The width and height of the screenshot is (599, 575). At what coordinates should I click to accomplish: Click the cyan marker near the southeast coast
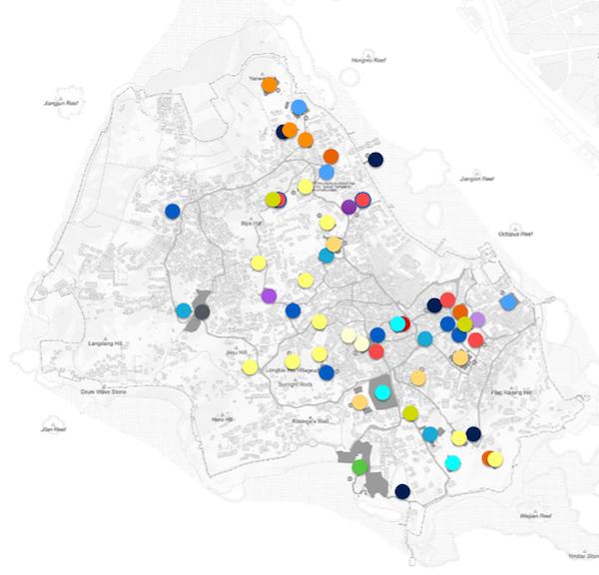click(x=452, y=462)
